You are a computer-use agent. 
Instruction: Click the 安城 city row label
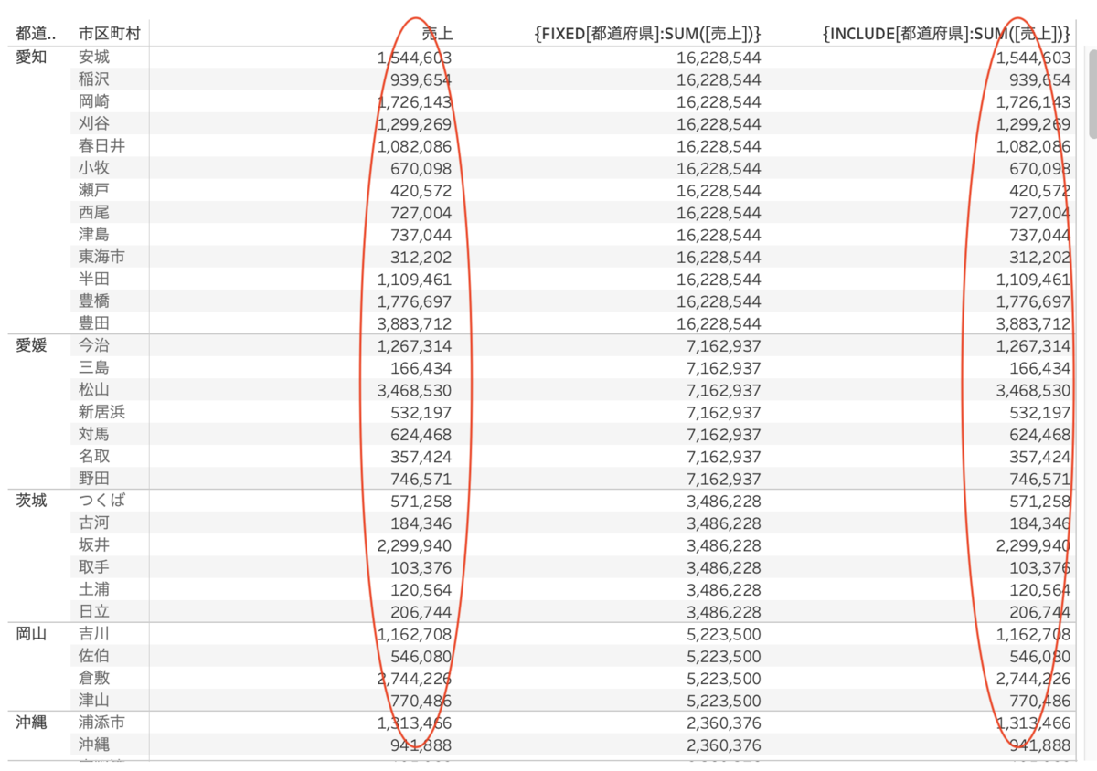click(93, 58)
